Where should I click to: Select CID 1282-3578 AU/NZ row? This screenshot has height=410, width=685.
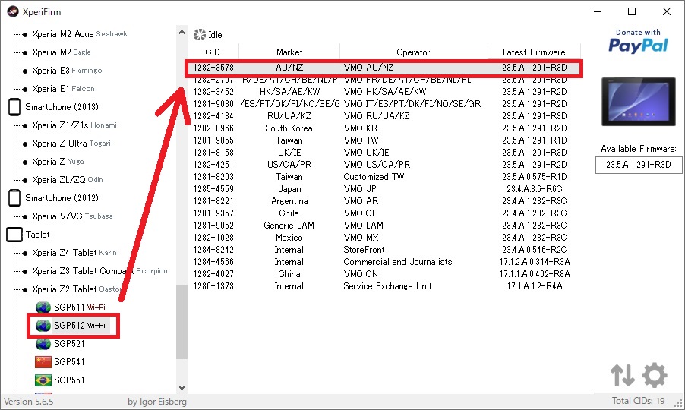point(384,68)
